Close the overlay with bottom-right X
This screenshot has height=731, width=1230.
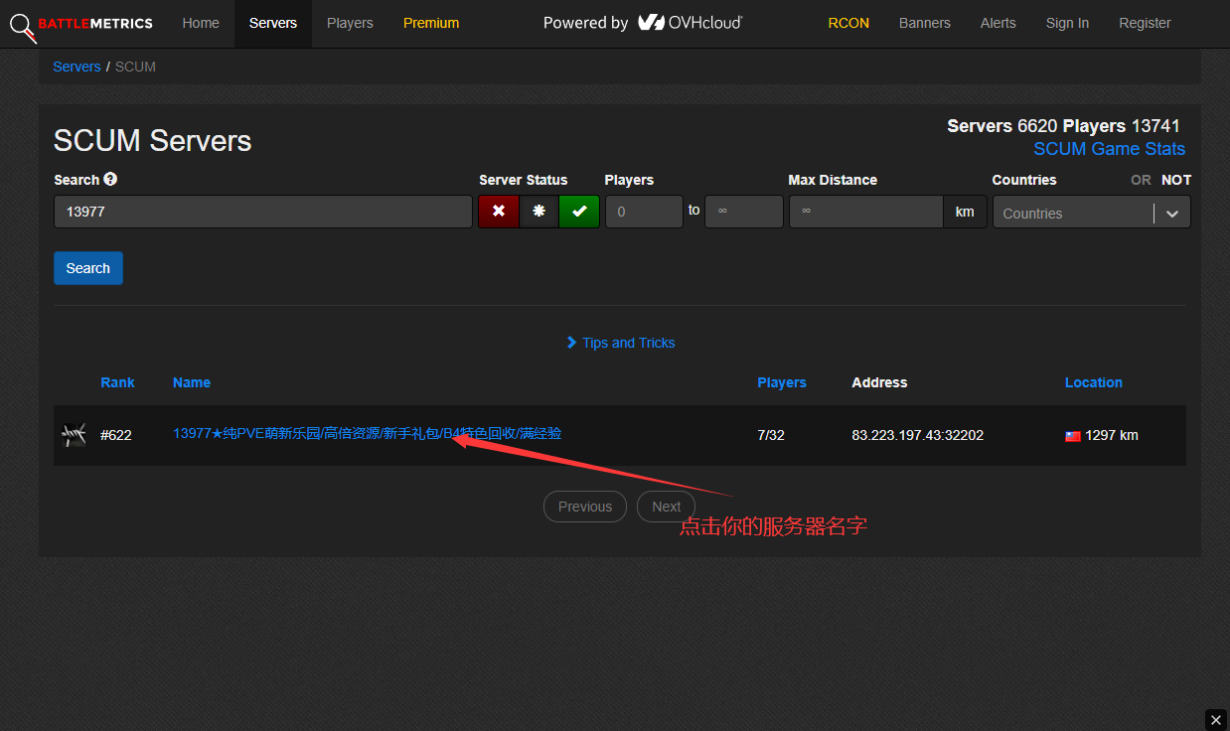click(x=1216, y=719)
